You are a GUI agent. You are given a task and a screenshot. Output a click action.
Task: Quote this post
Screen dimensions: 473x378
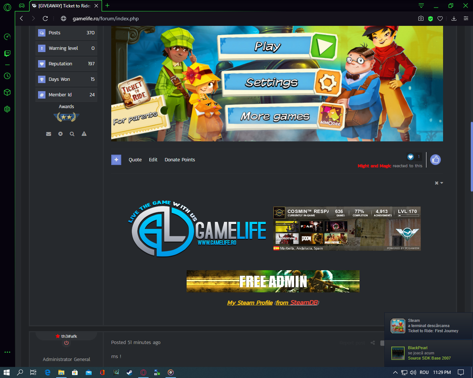pos(135,160)
